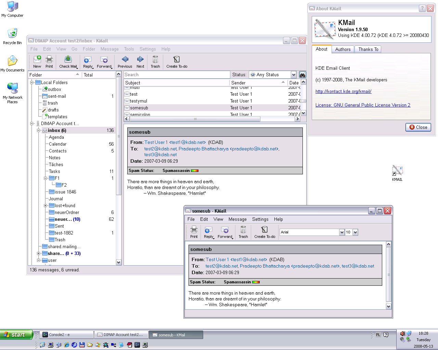Expand the share... folder node
438x350 pixels.
point(39,253)
